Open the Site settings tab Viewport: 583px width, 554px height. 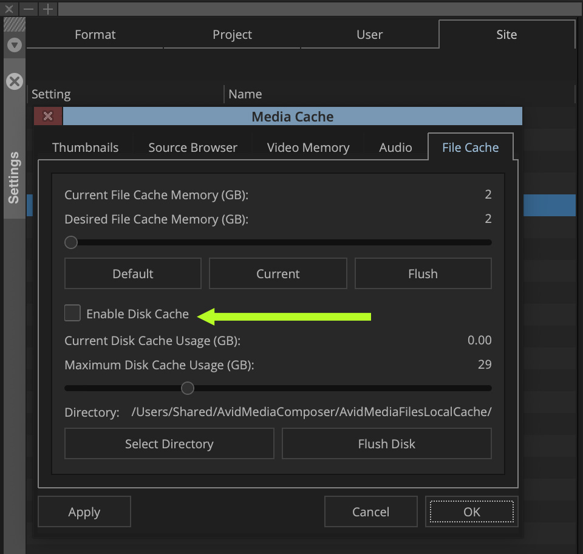506,35
